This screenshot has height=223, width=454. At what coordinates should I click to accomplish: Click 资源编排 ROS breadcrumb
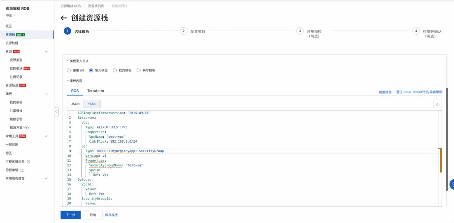(71, 6)
